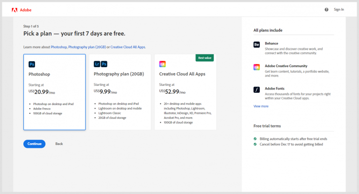Click the Best value badge

click(x=205, y=58)
